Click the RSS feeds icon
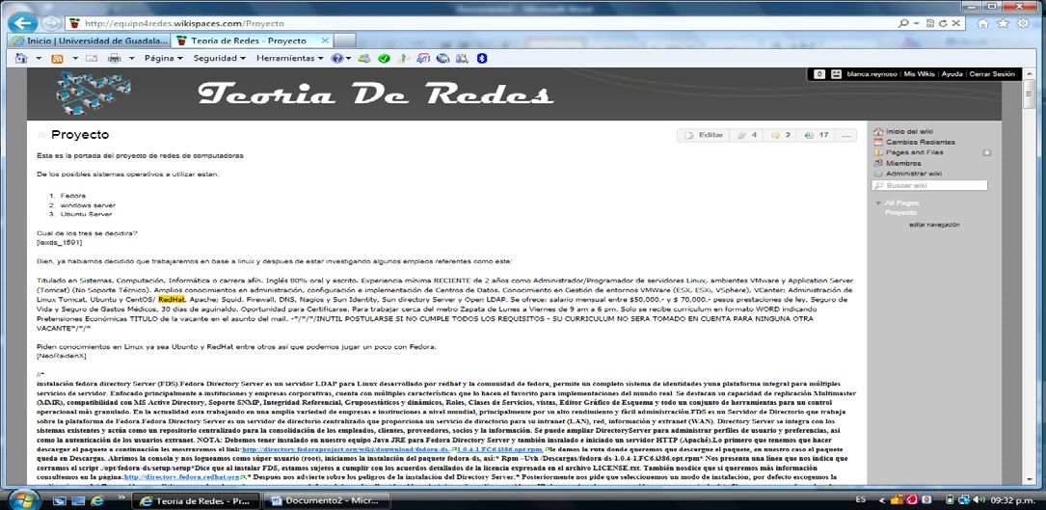This screenshot has height=510, width=1046. (x=58, y=58)
